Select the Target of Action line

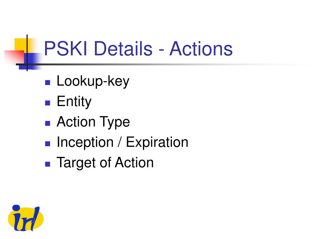(x=105, y=163)
